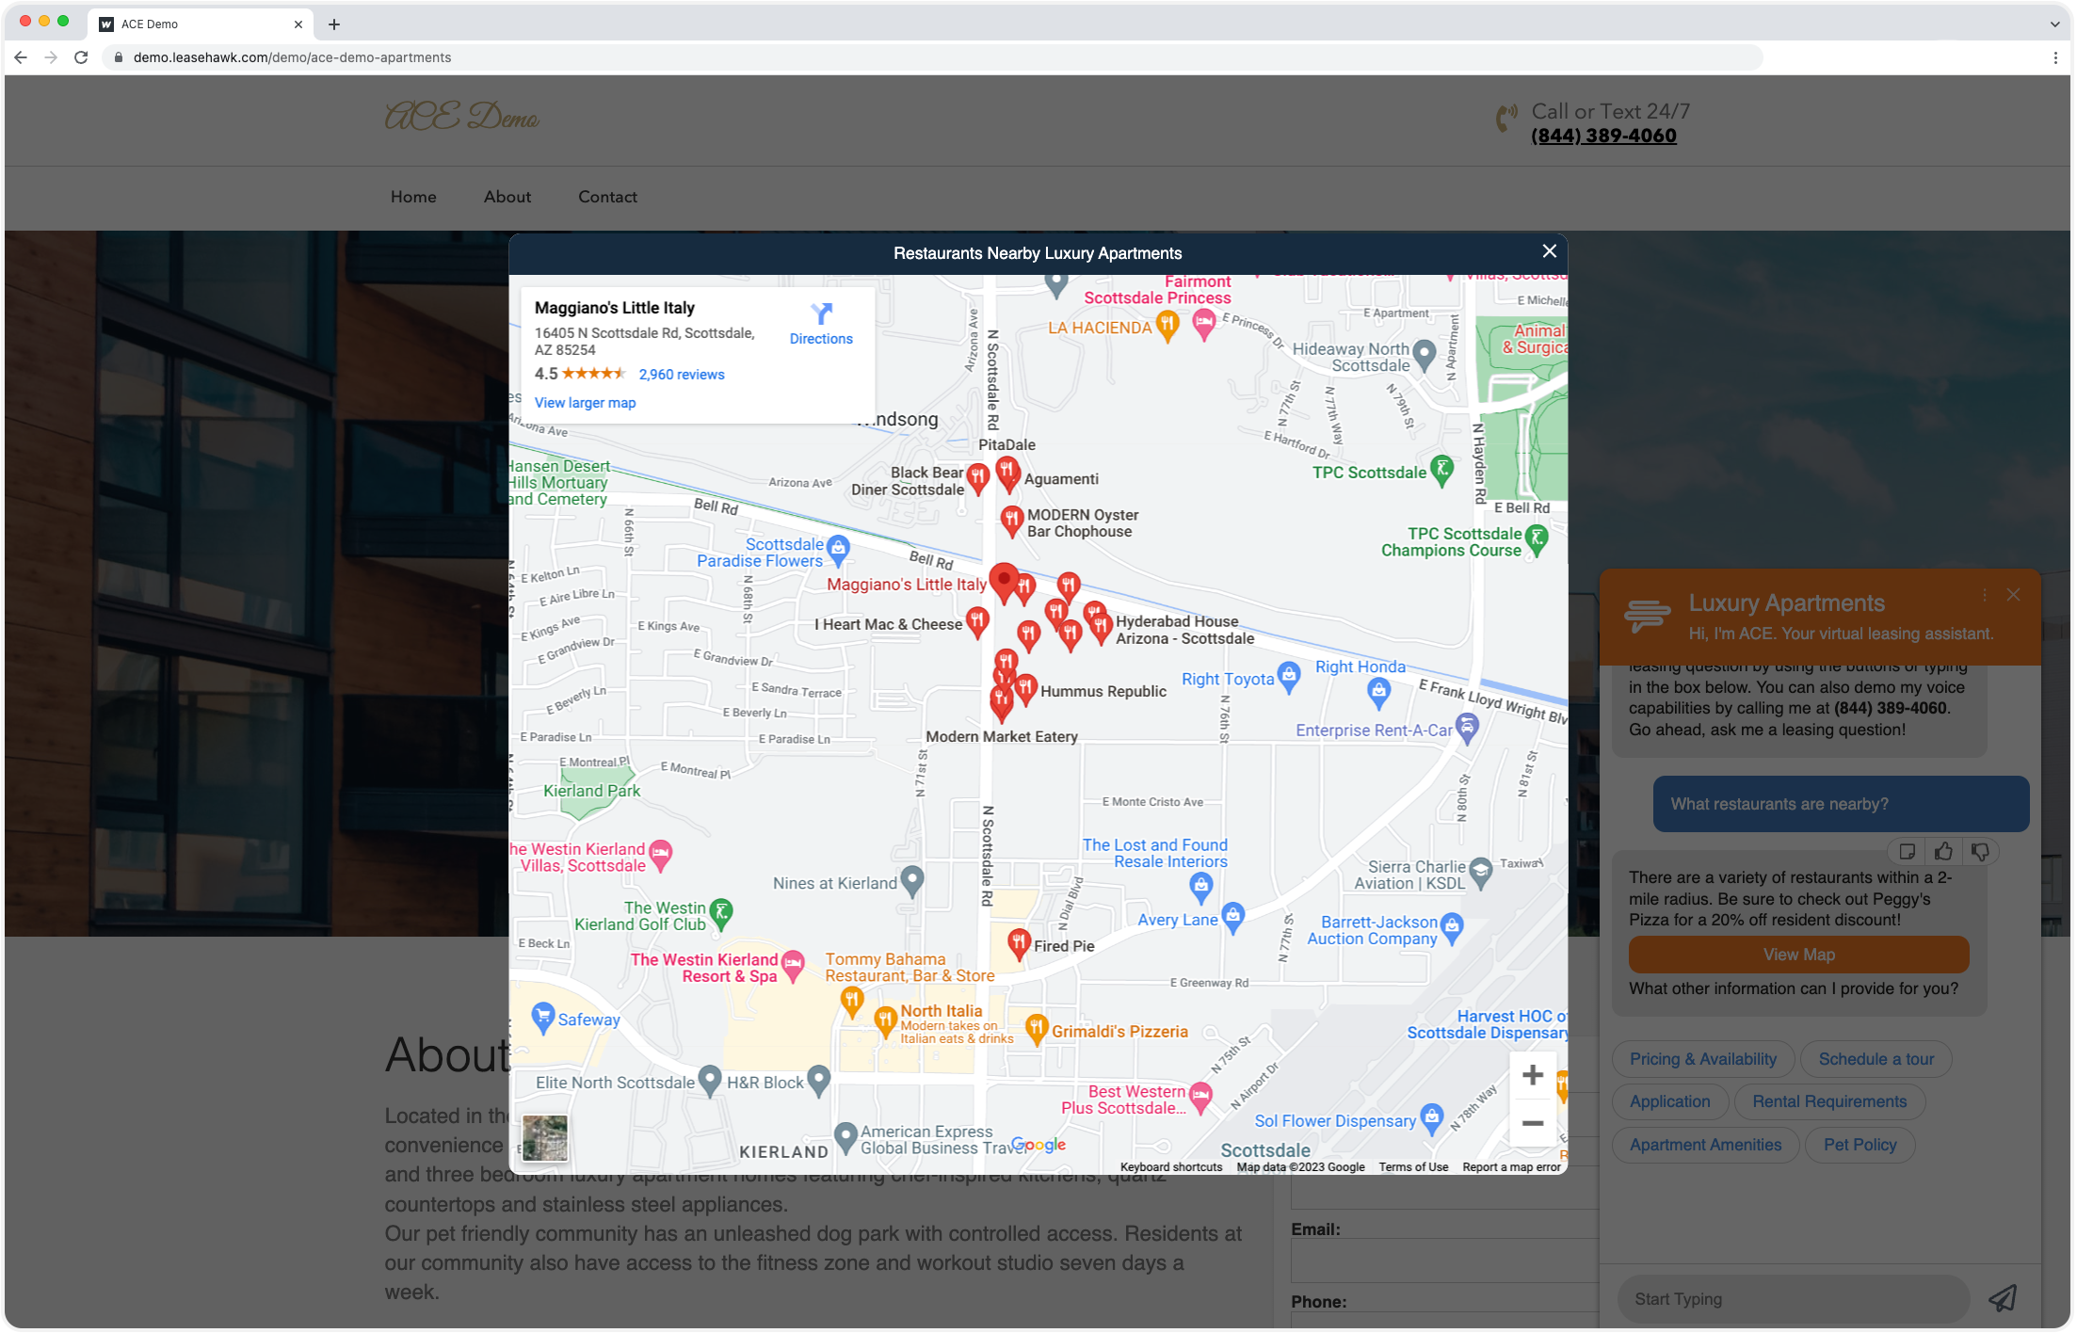Viewport: 2077px width, 1333px height.
Task: Open chat widget options menu
Action: pyautogui.click(x=1984, y=595)
